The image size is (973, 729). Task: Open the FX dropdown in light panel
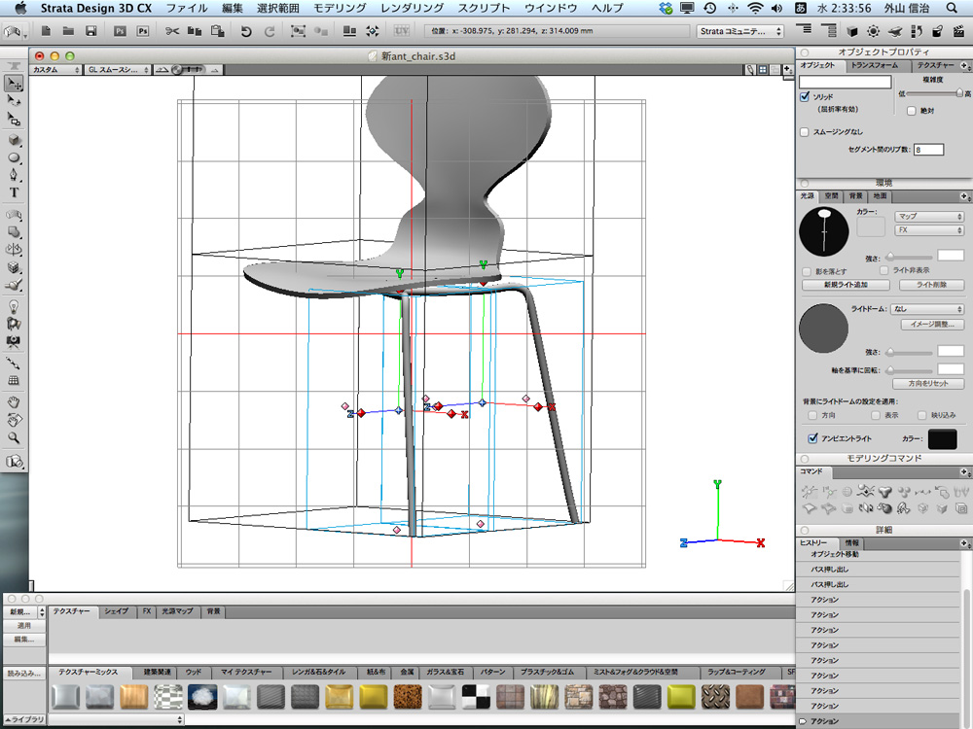click(x=929, y=230)
